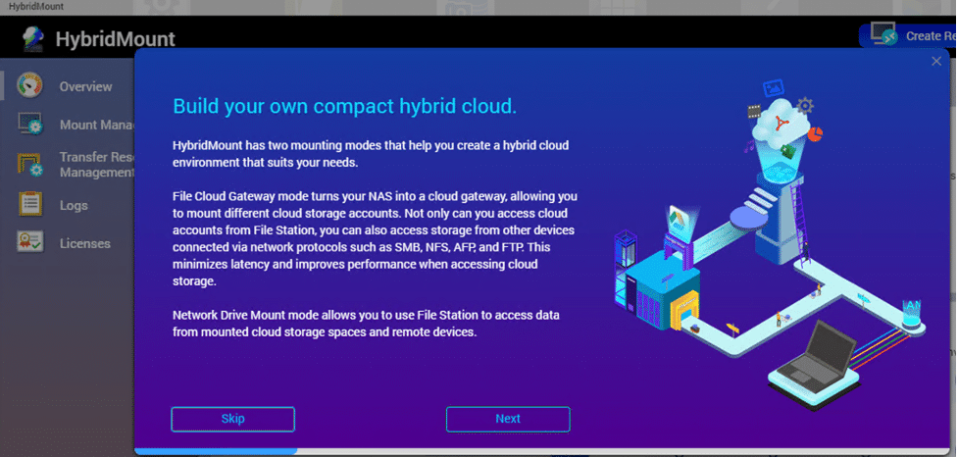
Task: Click the "HybridMount" window title text
Action: coord(36,7)
